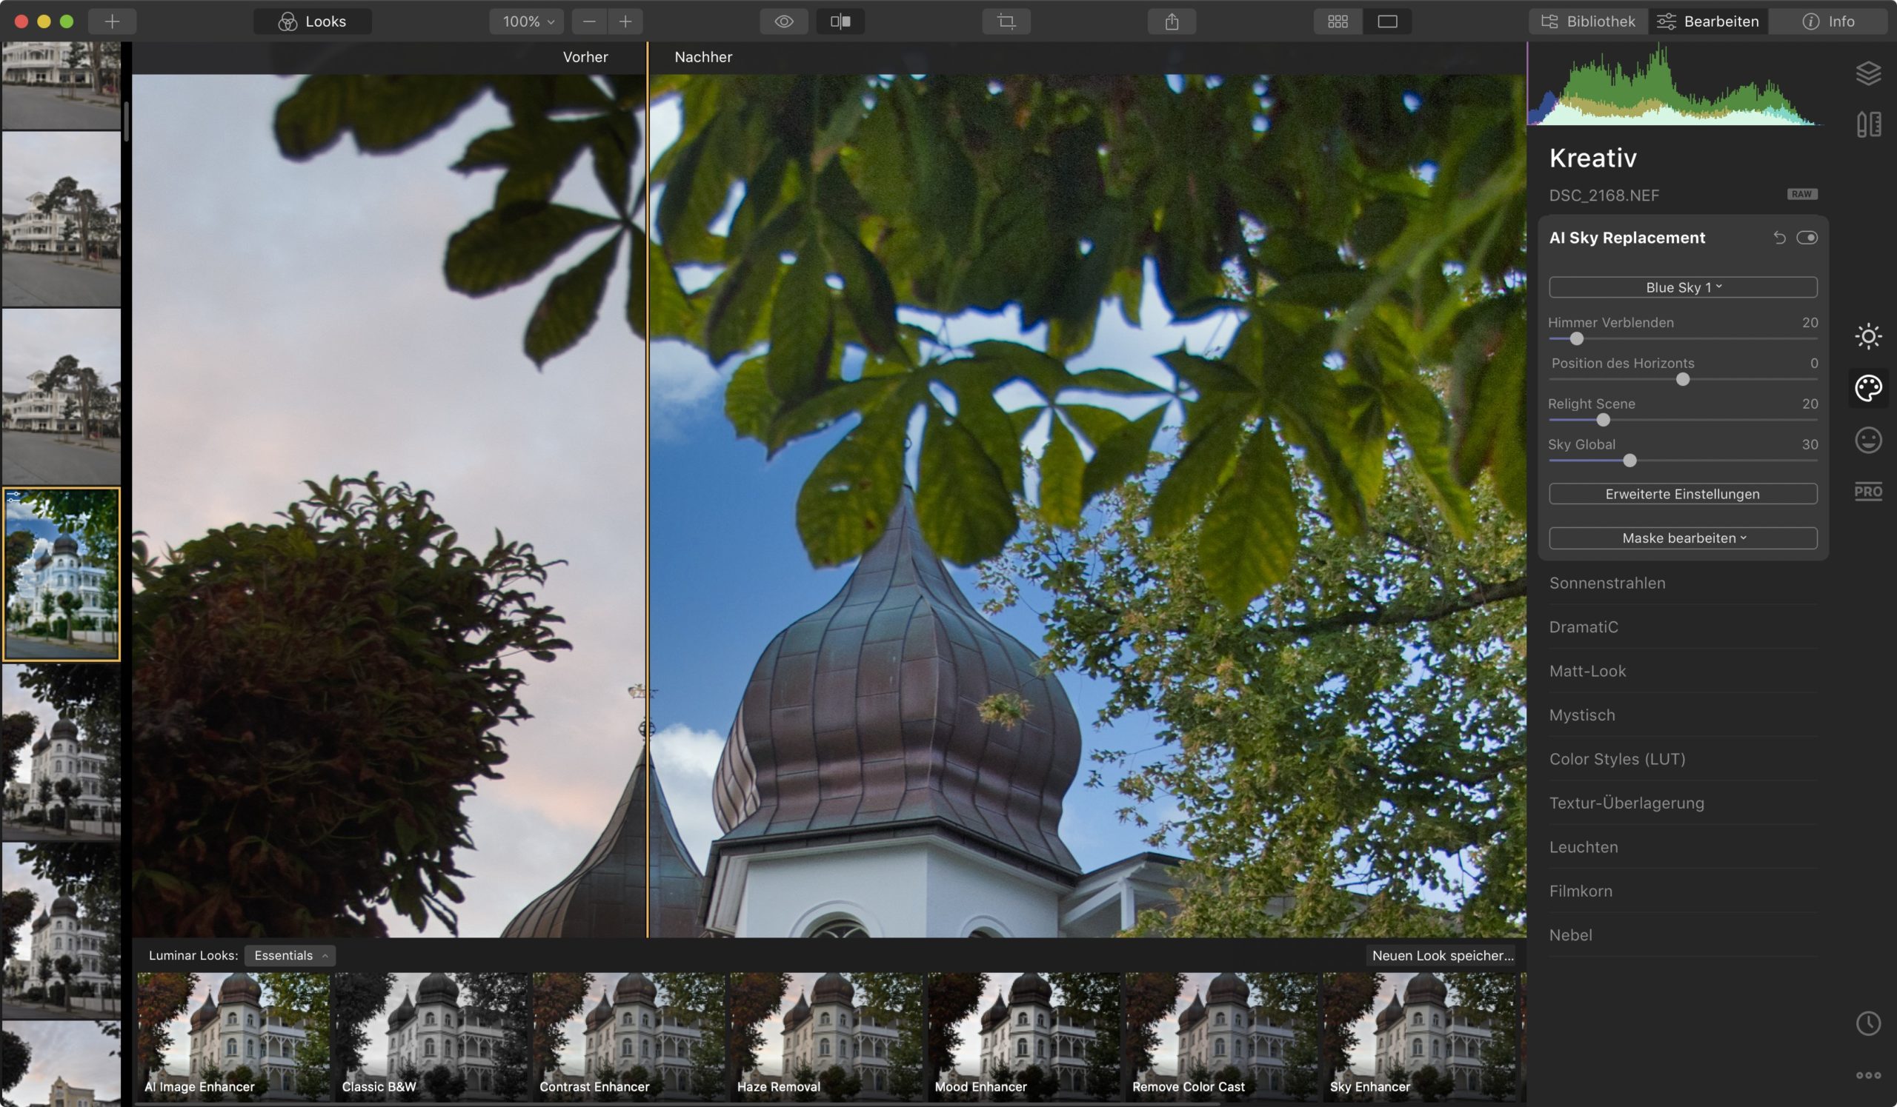Screen dimensions: 1897x1107
Task: Switch to gallery grid view
Action: [x=1338, y=21]
